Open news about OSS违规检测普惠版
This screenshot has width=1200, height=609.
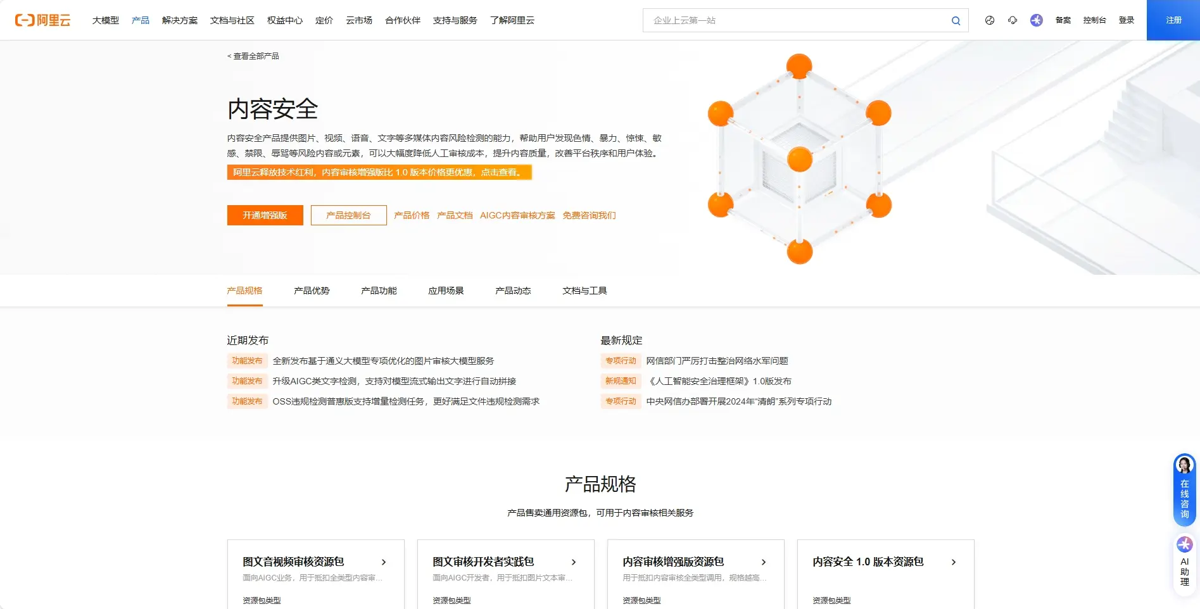406,401
